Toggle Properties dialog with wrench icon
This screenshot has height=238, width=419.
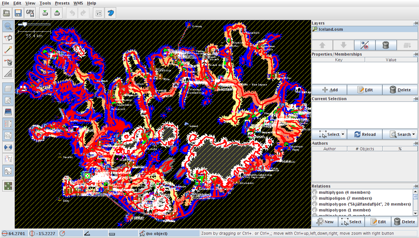(8, 100)
